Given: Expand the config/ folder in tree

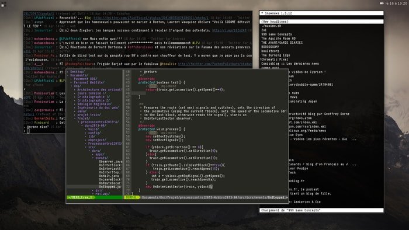Looking at the screenshot, I should tap(95, 133).
